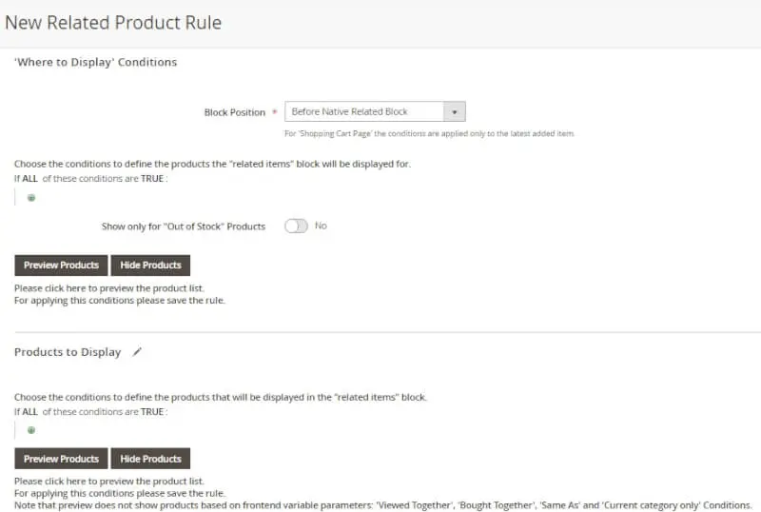This screenshot has height=512, width=761.
Task: Change TRUE value in 'Products to Display' conditions
Action: [x=152, y=411]
